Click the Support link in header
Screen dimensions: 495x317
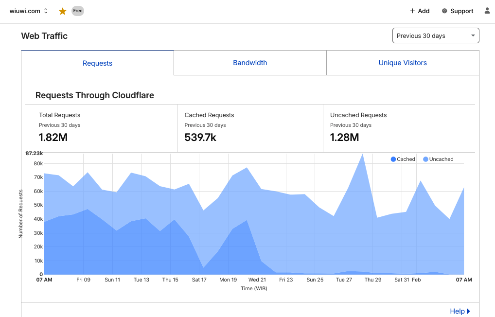[461, 11]
